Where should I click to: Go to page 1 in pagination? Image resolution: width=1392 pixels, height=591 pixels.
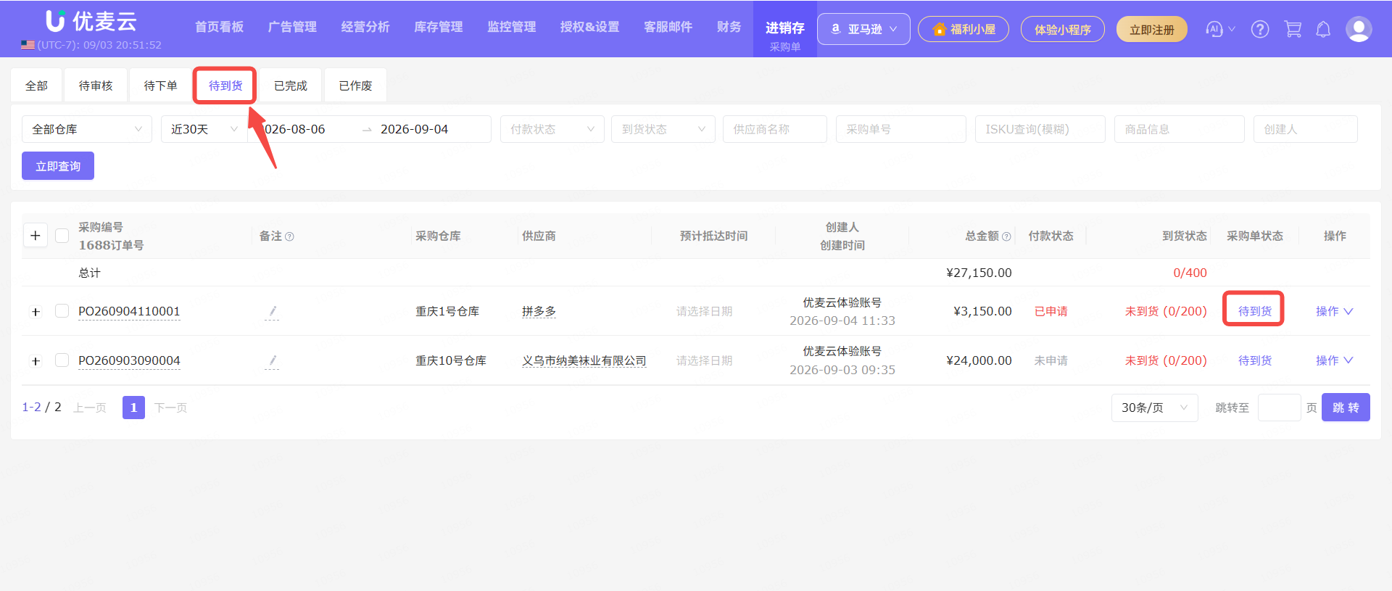133,408
